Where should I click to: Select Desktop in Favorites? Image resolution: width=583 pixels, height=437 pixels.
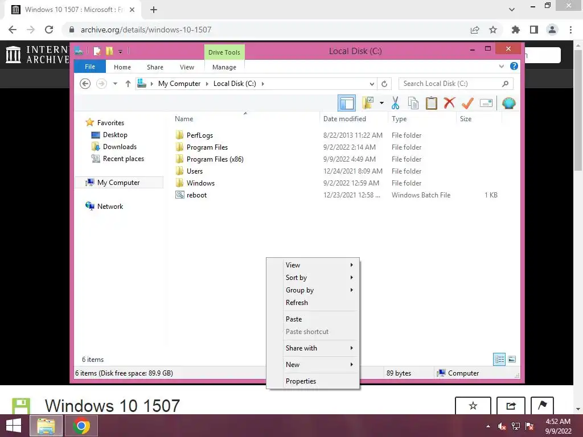click(115, 135)
